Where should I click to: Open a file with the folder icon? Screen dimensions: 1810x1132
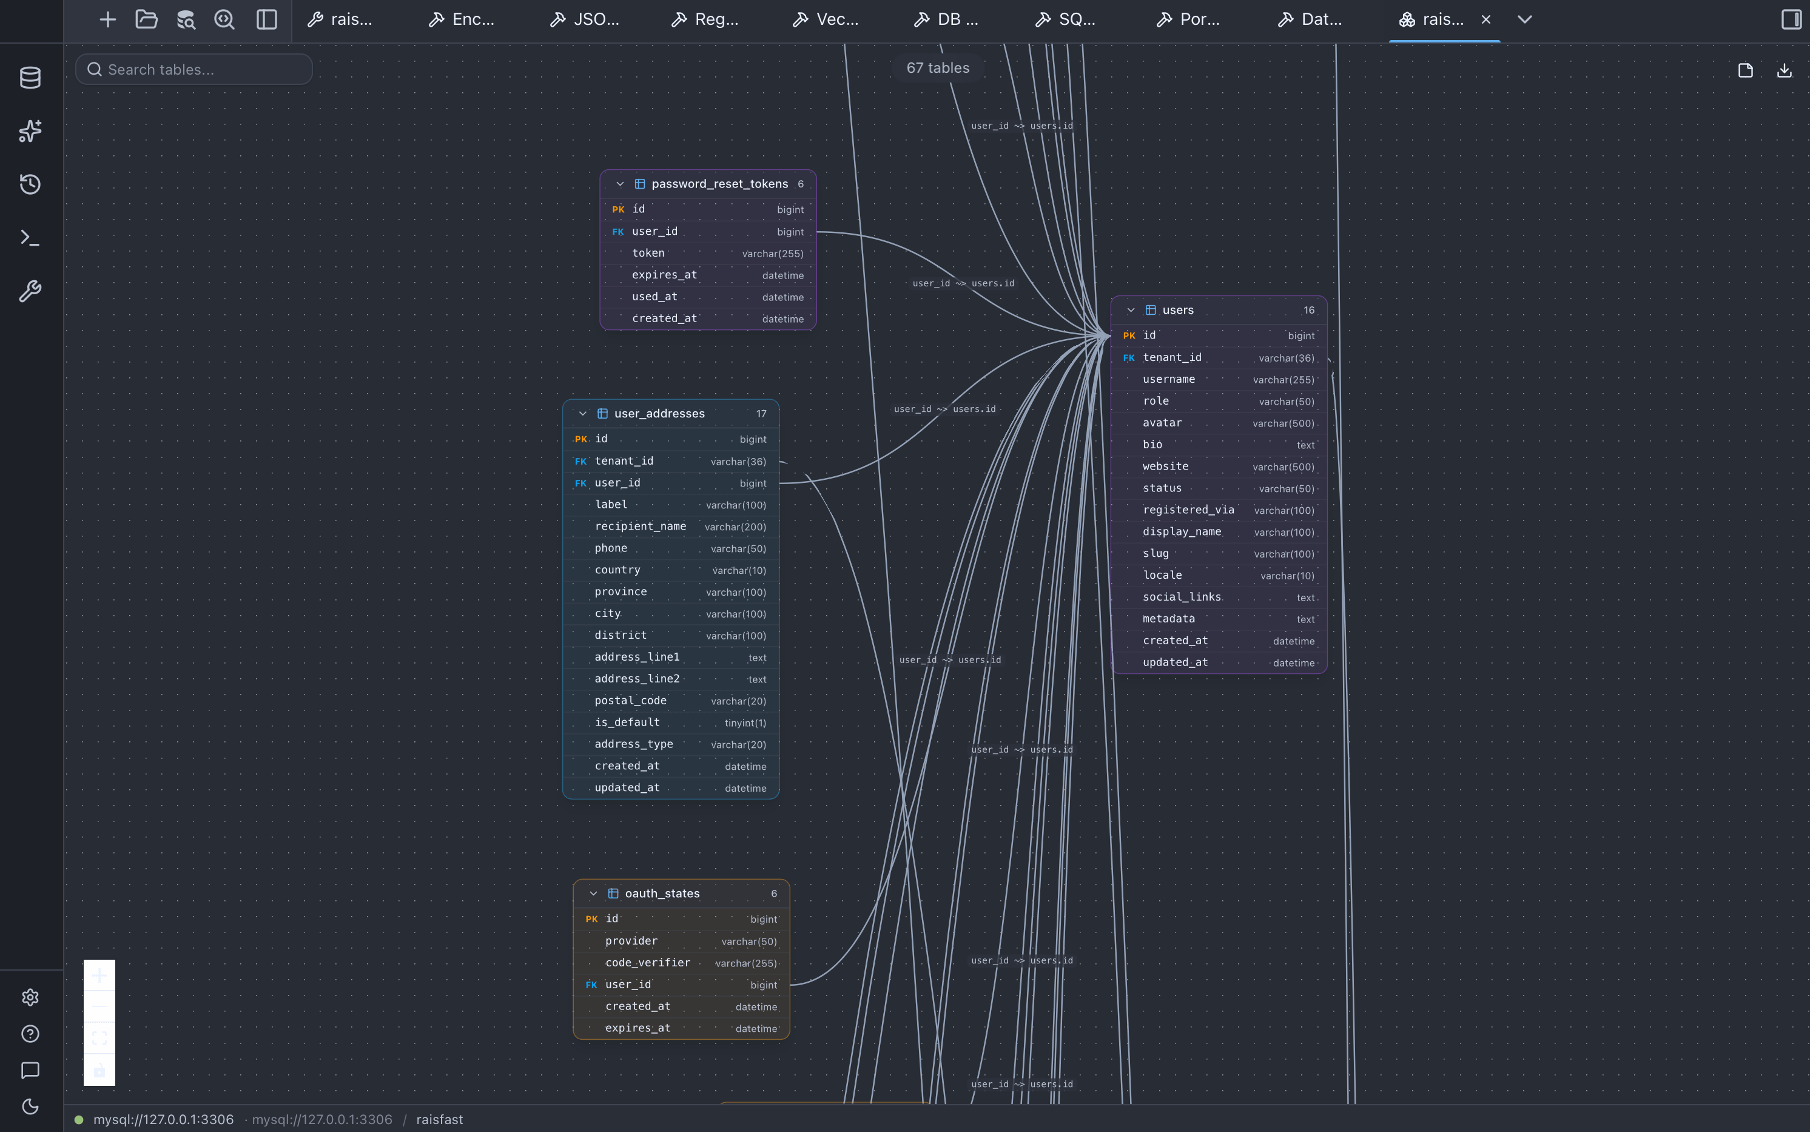146,19
